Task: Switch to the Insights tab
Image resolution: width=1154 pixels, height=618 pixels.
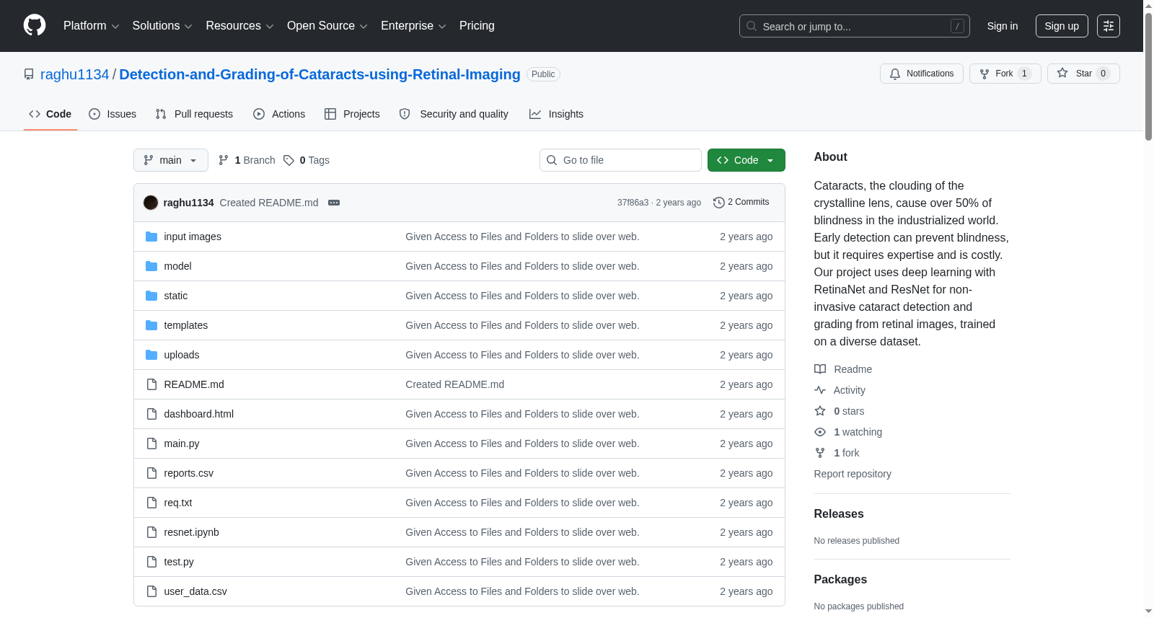Action: pyautogui.click(x=556, y=114)
